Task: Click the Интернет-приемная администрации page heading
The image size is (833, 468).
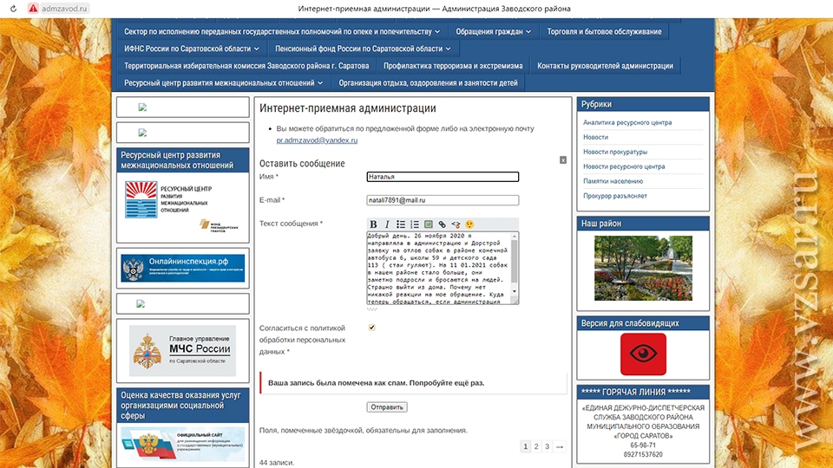Action: click(347, 108)
